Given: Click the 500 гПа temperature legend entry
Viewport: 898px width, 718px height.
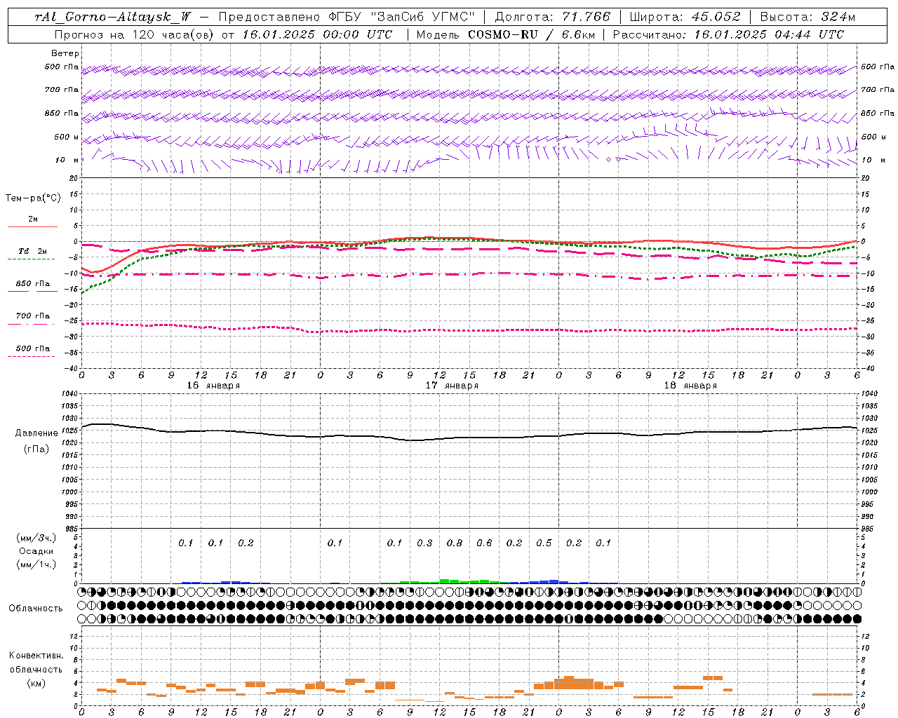Looking at the screenshot, I should tap(33, 348).
